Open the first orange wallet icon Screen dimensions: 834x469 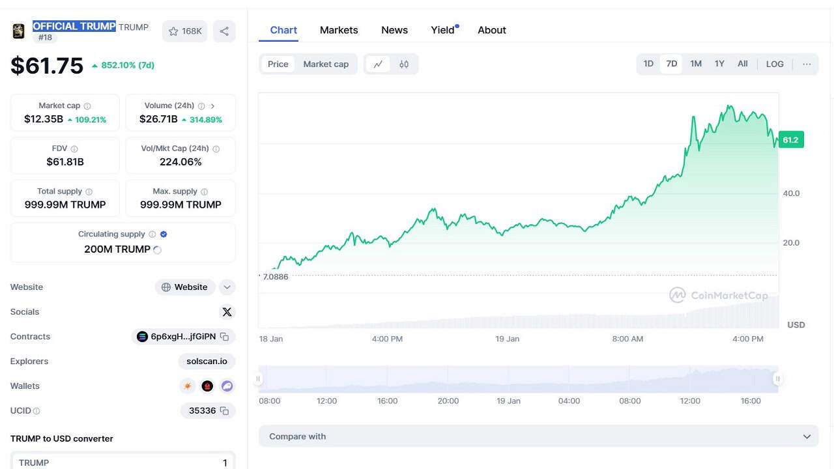pos(188,386)
